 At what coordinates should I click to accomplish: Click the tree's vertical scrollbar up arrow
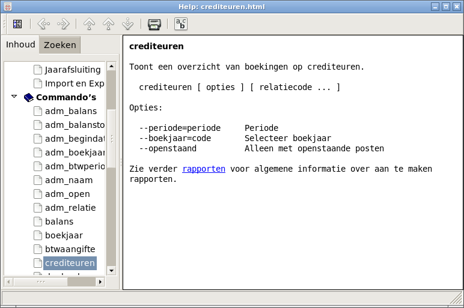[x=111, y=67]
